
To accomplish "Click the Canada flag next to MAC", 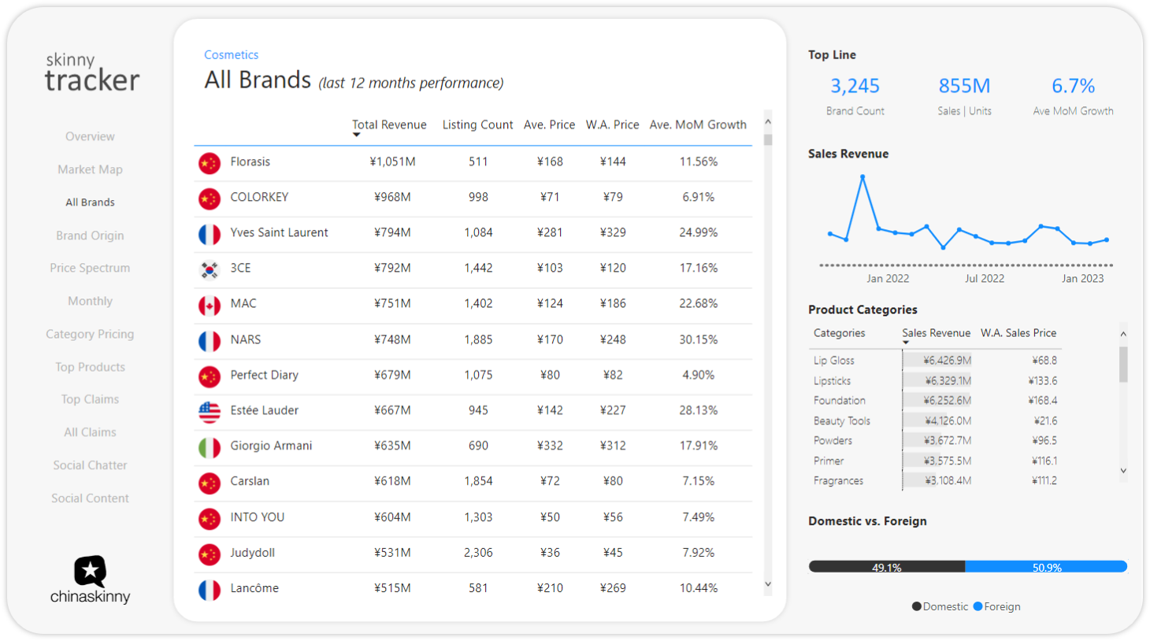I will (x=210, y=305).
